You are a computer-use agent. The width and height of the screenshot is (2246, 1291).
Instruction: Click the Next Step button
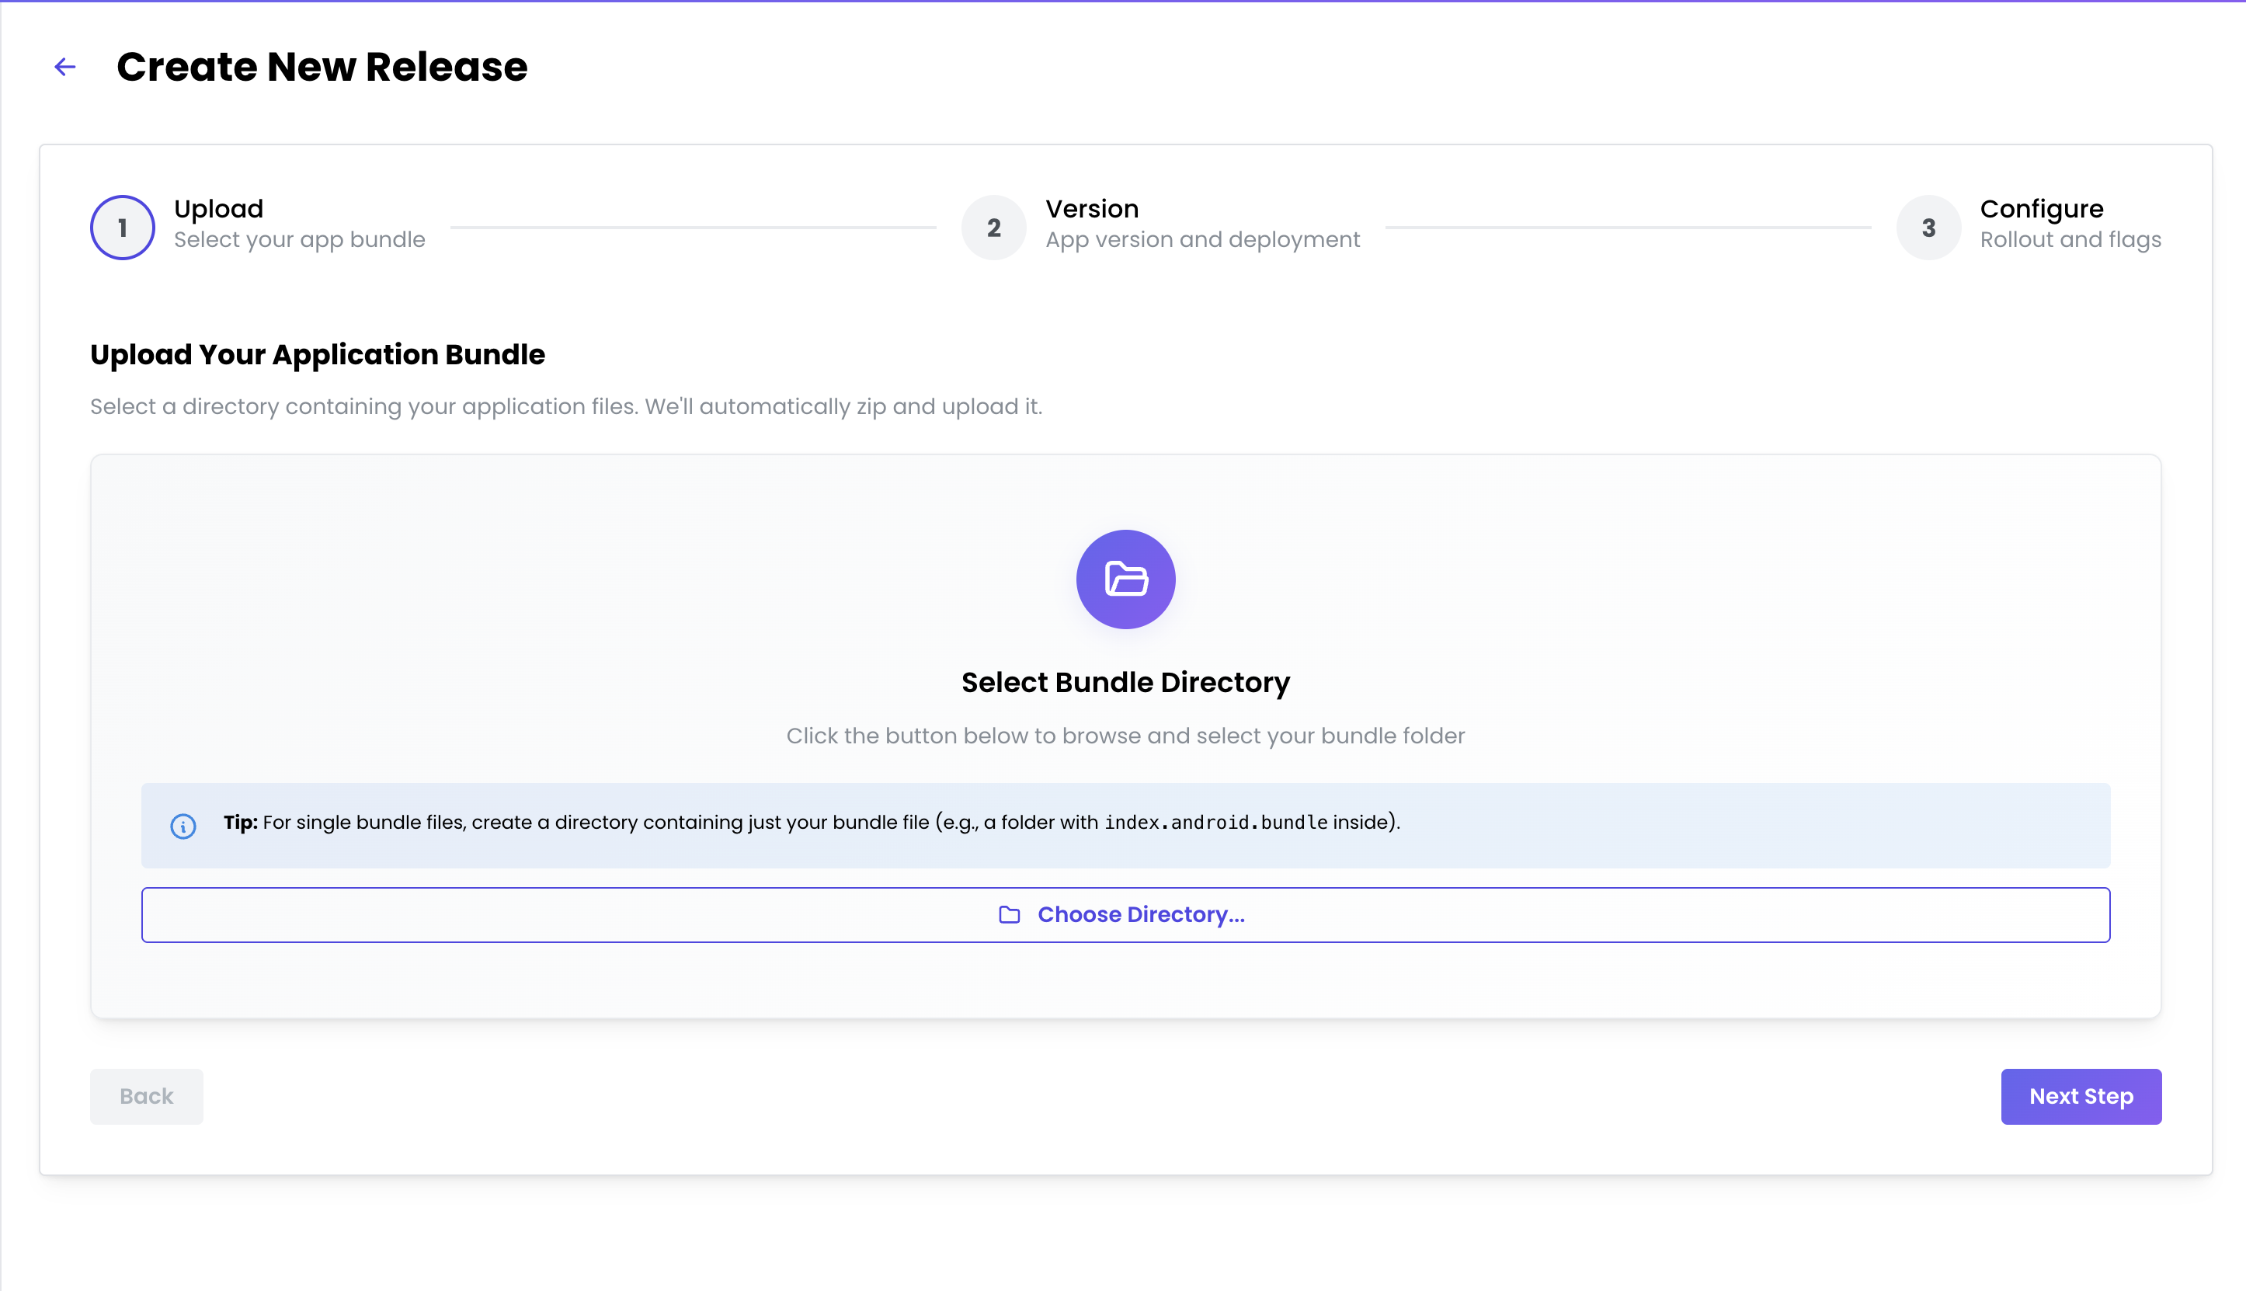tap(2081, 1096)
